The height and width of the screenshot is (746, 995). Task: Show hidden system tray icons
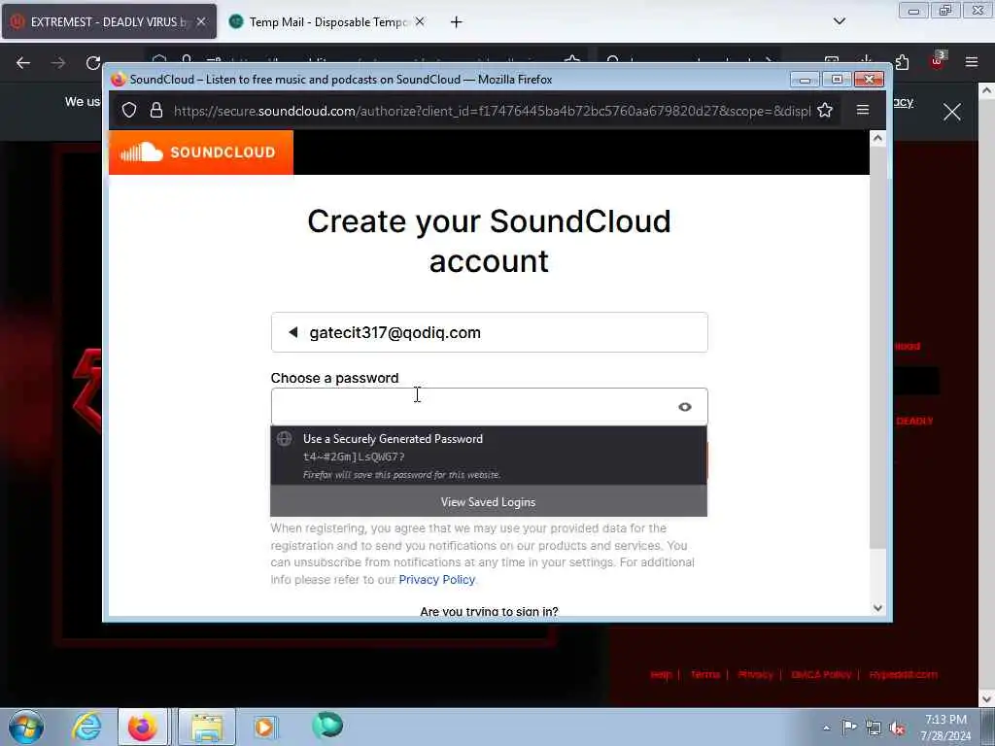[826, 728]
